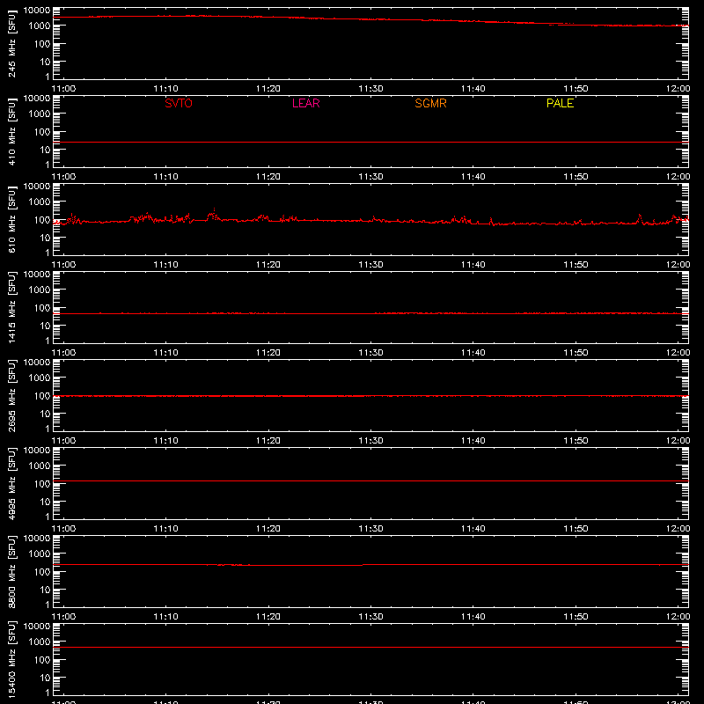Click the 10 label on the 410 MHz axis
704x704 pixels.
pyautogui.click(x=45, y=150)
